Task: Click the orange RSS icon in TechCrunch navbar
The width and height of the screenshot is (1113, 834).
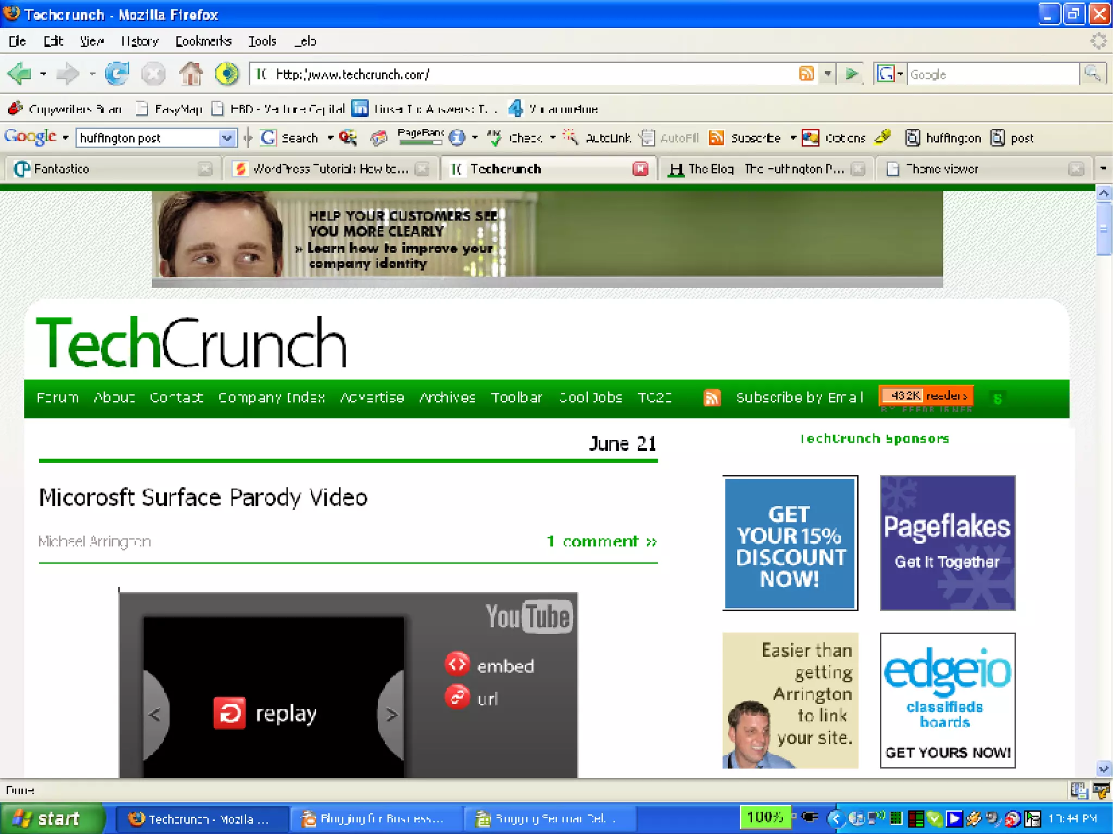Action: coord(712,398)
